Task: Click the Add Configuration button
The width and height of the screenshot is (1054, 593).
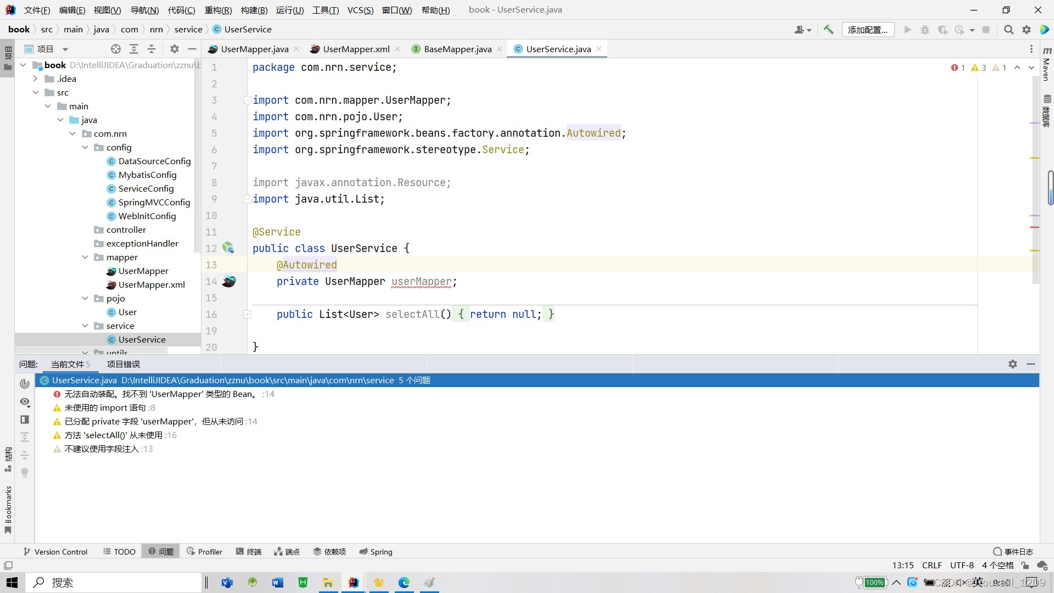Action: coord(867,30)
